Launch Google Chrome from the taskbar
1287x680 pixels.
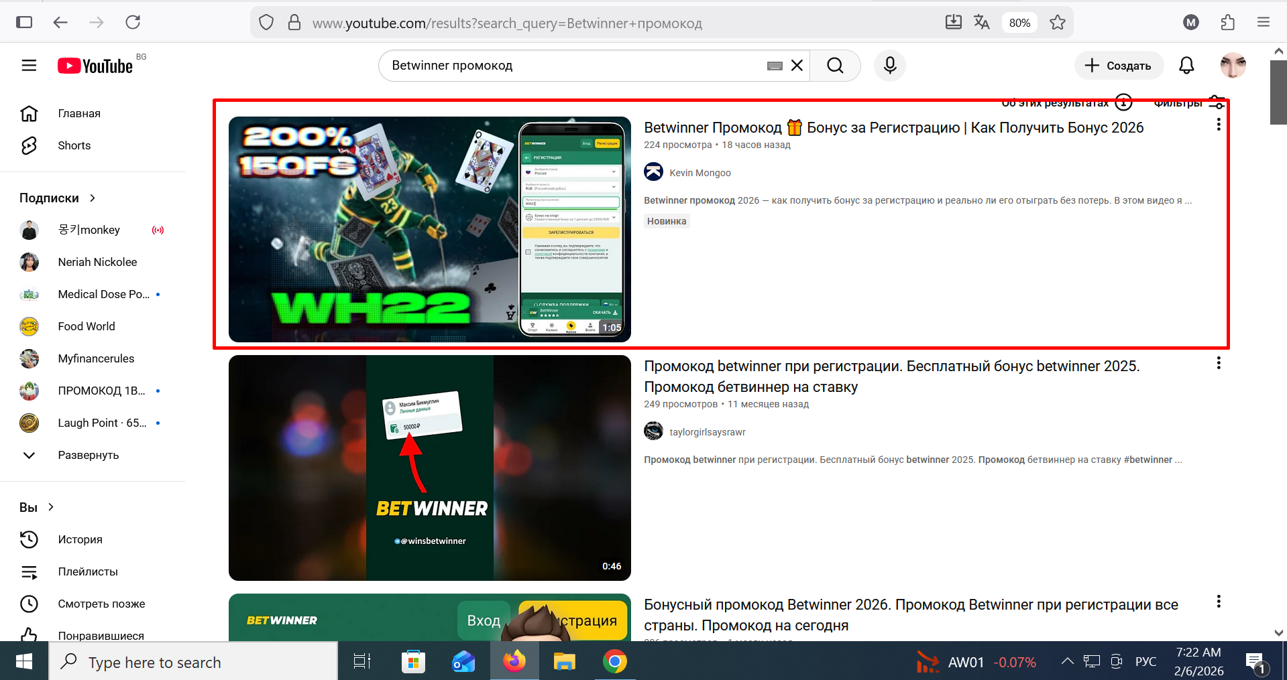click(615, 662)
